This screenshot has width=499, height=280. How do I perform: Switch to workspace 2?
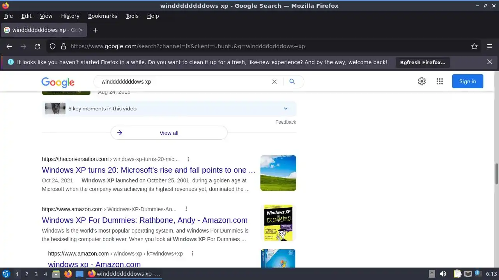(x=27, y=274)
